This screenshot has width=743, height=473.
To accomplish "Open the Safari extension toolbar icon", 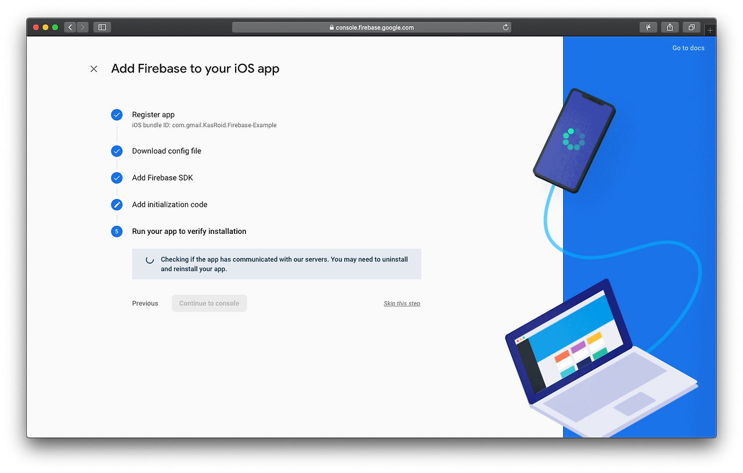I will [x=648, y=27].
